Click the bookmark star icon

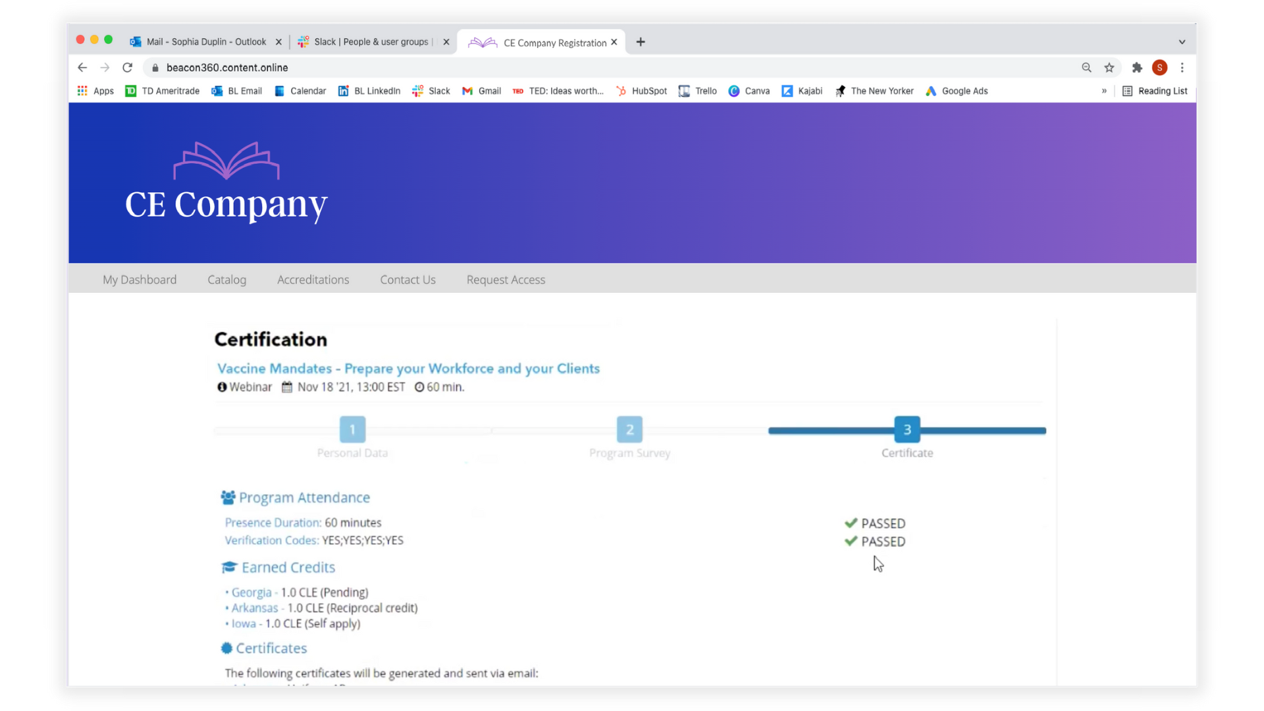click(x=1109, y=67)
